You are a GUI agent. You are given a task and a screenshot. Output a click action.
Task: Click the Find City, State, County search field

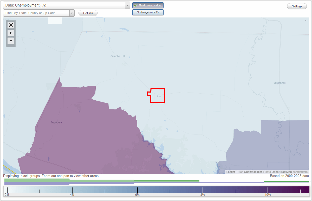pos(36,13)
